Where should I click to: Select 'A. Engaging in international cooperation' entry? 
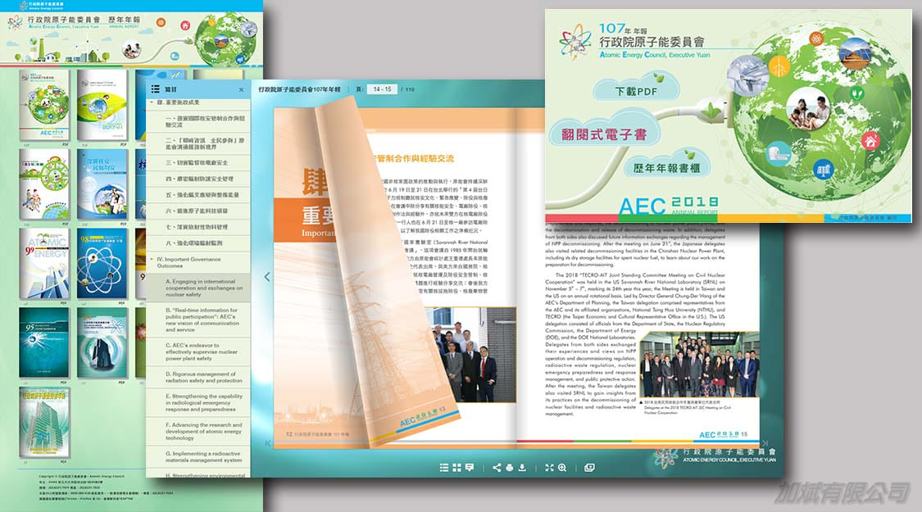pos(198,288)
